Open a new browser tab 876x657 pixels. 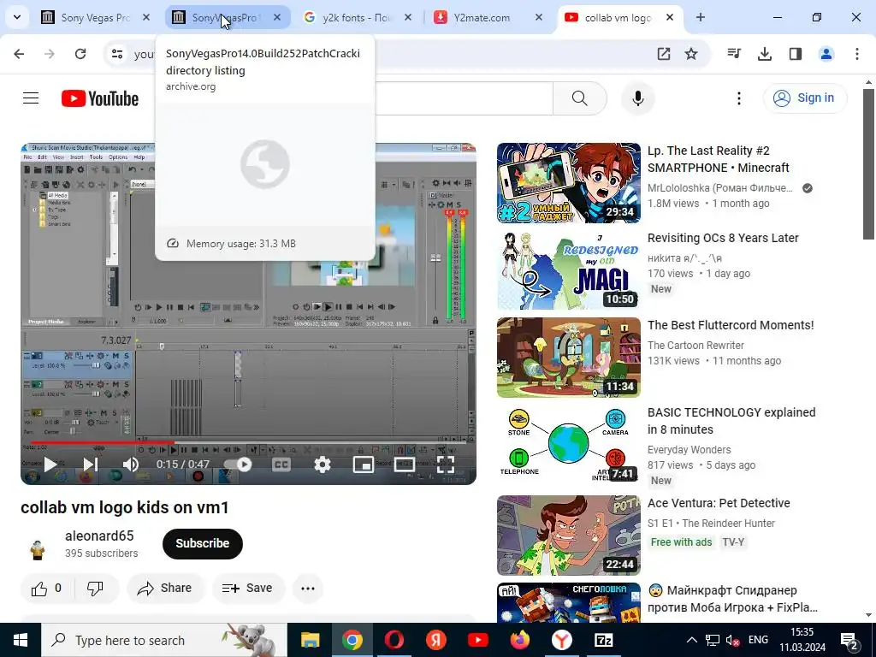tap(701, 17)
